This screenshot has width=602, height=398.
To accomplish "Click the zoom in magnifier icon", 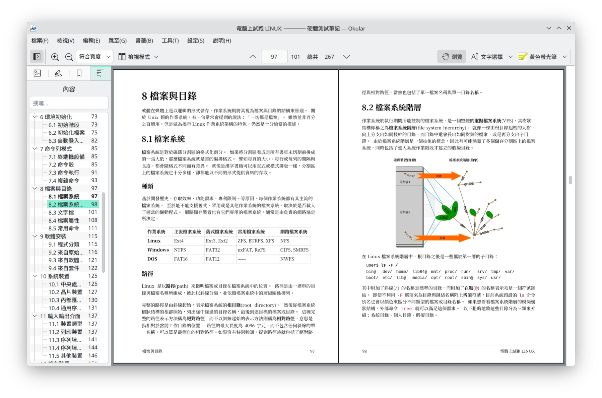I will point(55,57).
